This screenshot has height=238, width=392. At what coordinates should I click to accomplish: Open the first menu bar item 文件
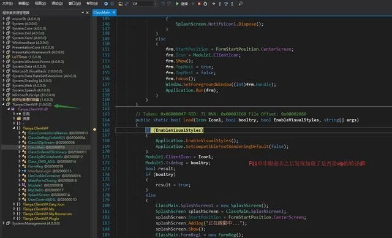[7, 4]
